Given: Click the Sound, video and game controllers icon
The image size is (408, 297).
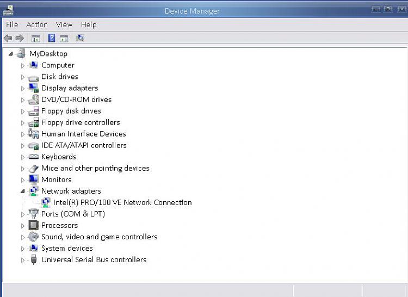Looking at the screenshot, I should pos(34,237).
